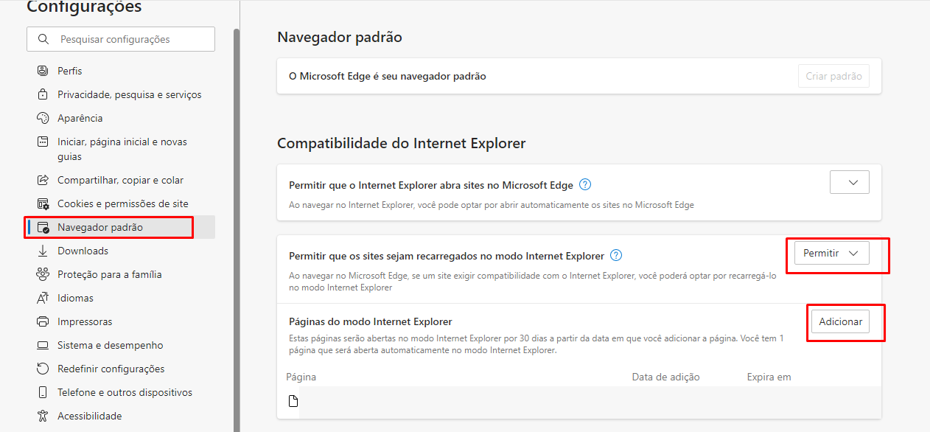This screenshot has height=432, width=930.
Task: Click the Proteção para a família icon
Action: (x=43, y=274)
